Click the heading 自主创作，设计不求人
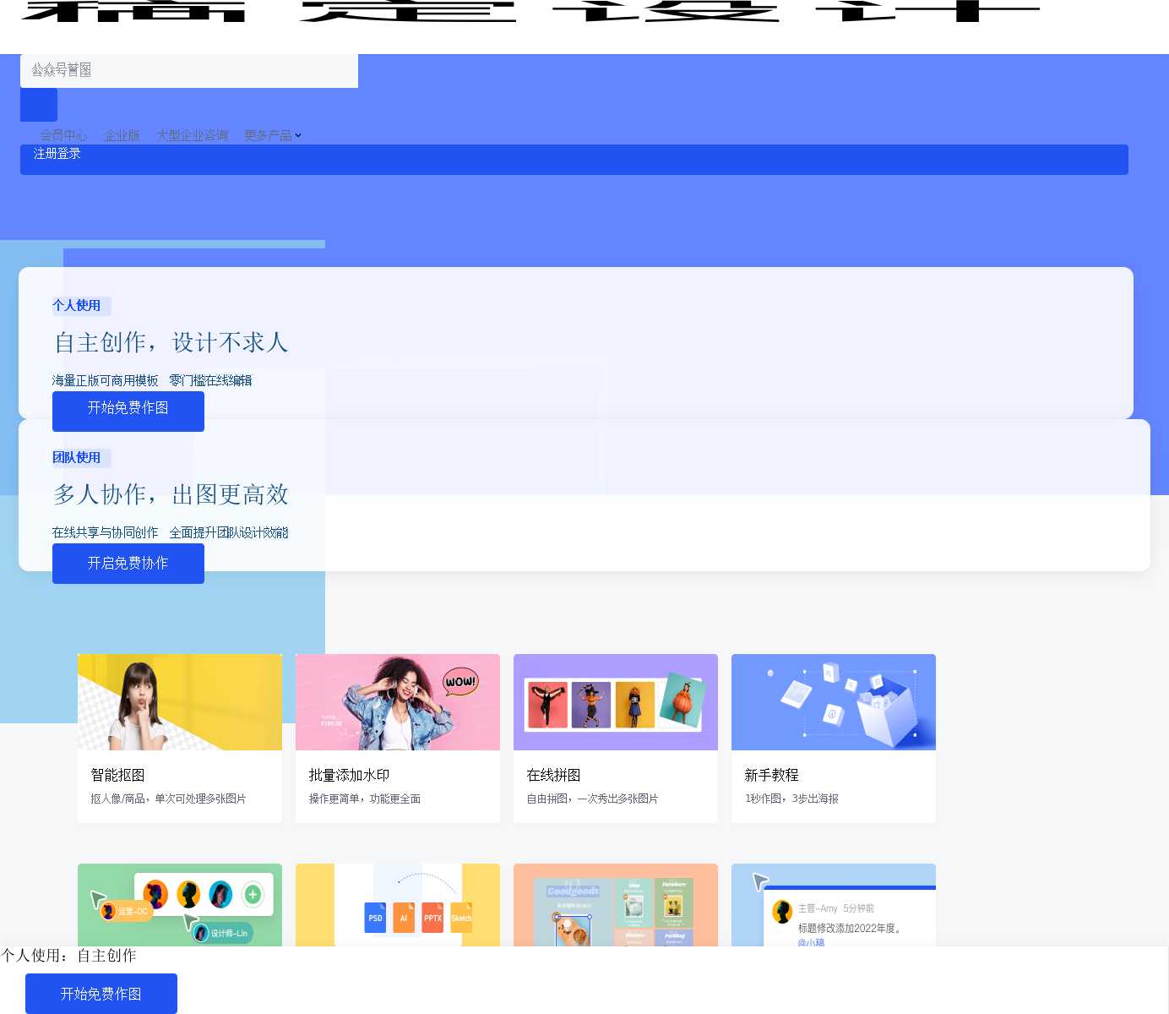1169x1014 pixels. click(171, 342)
